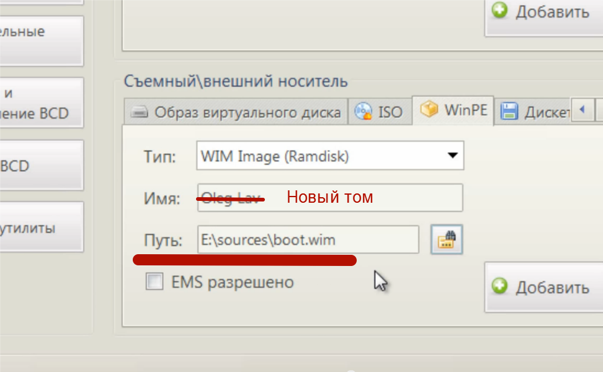The width and height of the screenshot is (603, 372).
Task: Click the hard drive icon on virtual disk tab
Action: [141, 112]
